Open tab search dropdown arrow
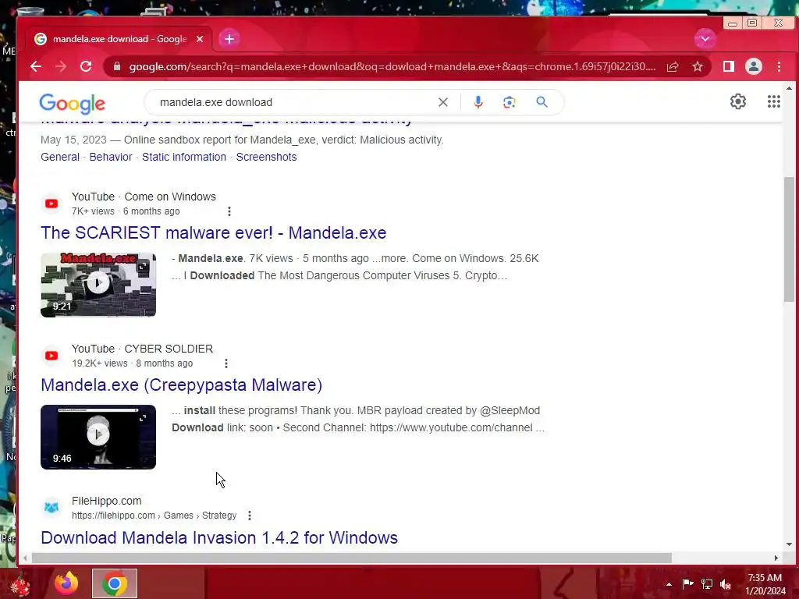Screen dimensions: 799x599 705,39
